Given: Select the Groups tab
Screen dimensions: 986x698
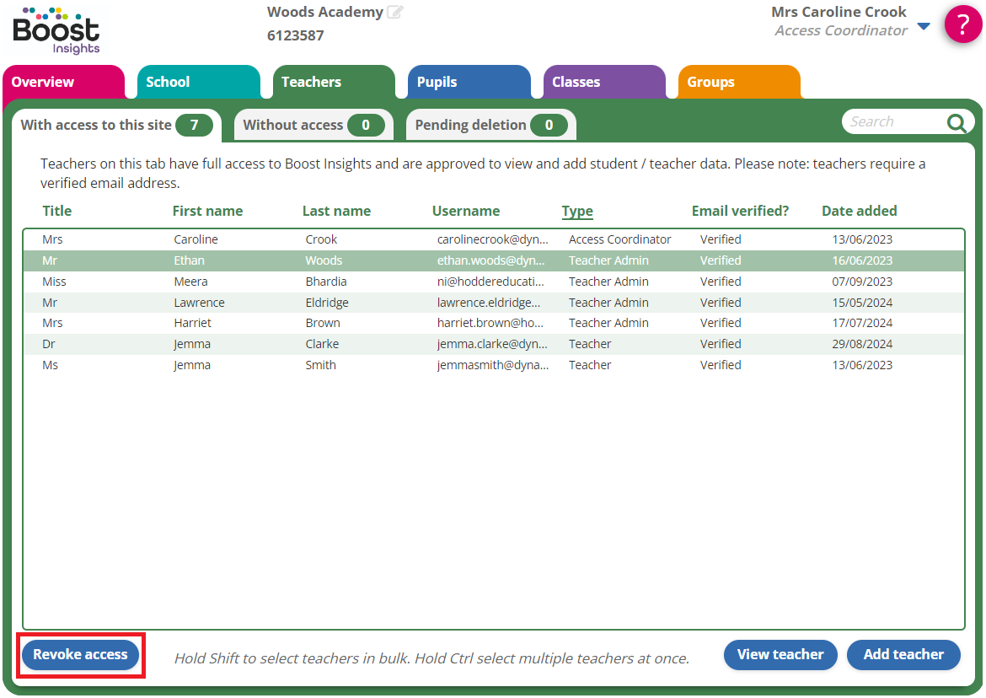Looking at the screenshot, I should point(710,83).
